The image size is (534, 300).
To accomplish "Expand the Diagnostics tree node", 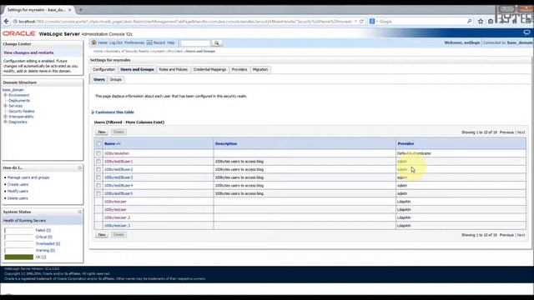I will point(6,122).
